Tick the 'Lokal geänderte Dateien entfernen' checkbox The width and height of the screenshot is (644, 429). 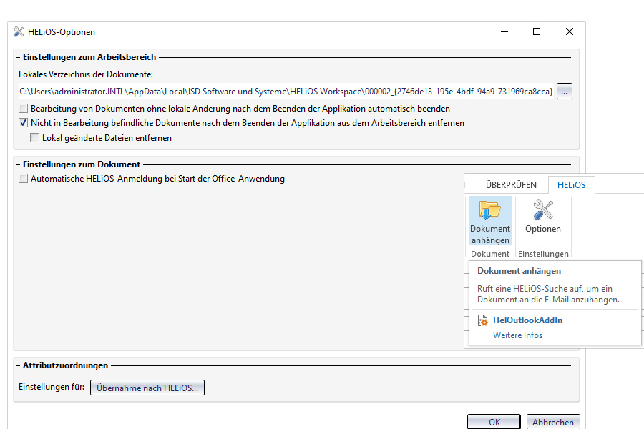(x=35, y=138)
